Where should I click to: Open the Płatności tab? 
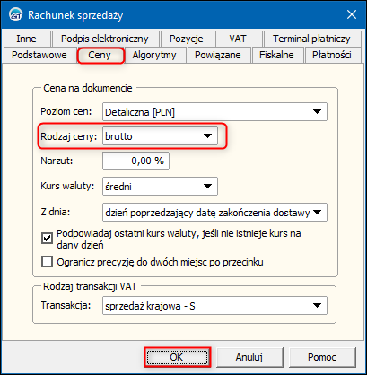[332, 55]
